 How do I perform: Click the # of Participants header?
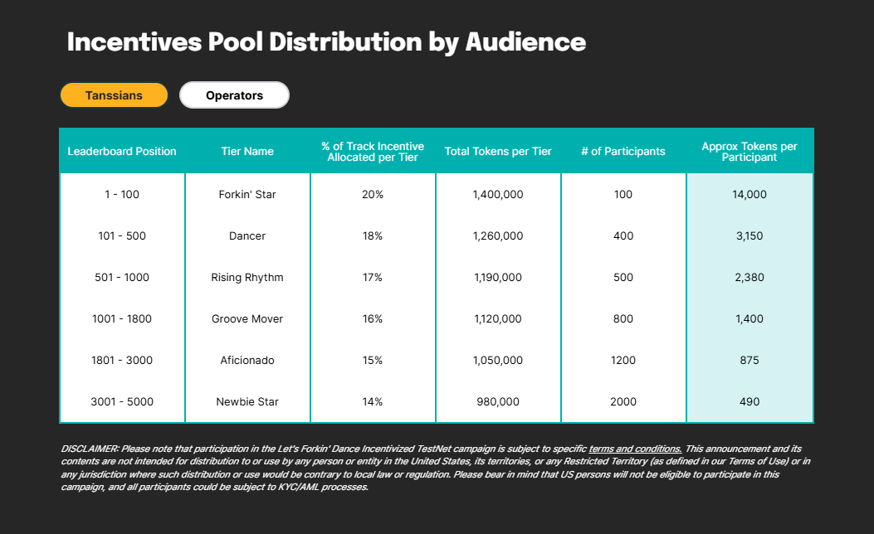tap(623, 152)
